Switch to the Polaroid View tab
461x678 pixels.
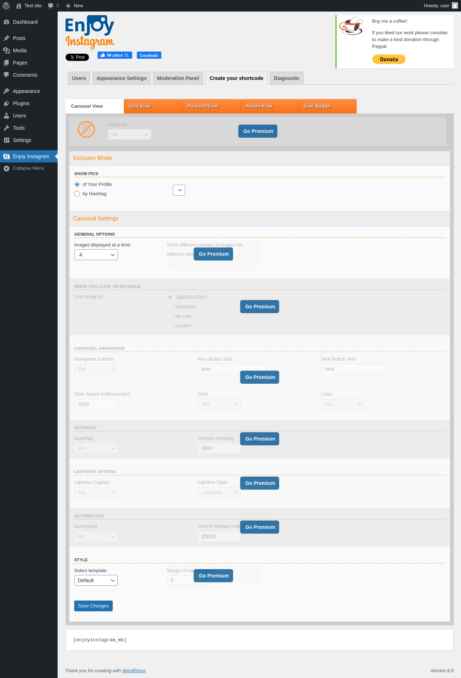point(211,106)
